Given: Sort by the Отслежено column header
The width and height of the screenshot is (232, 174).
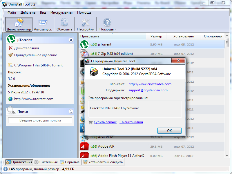Looking at the screenshot, I should pos(213,36).
